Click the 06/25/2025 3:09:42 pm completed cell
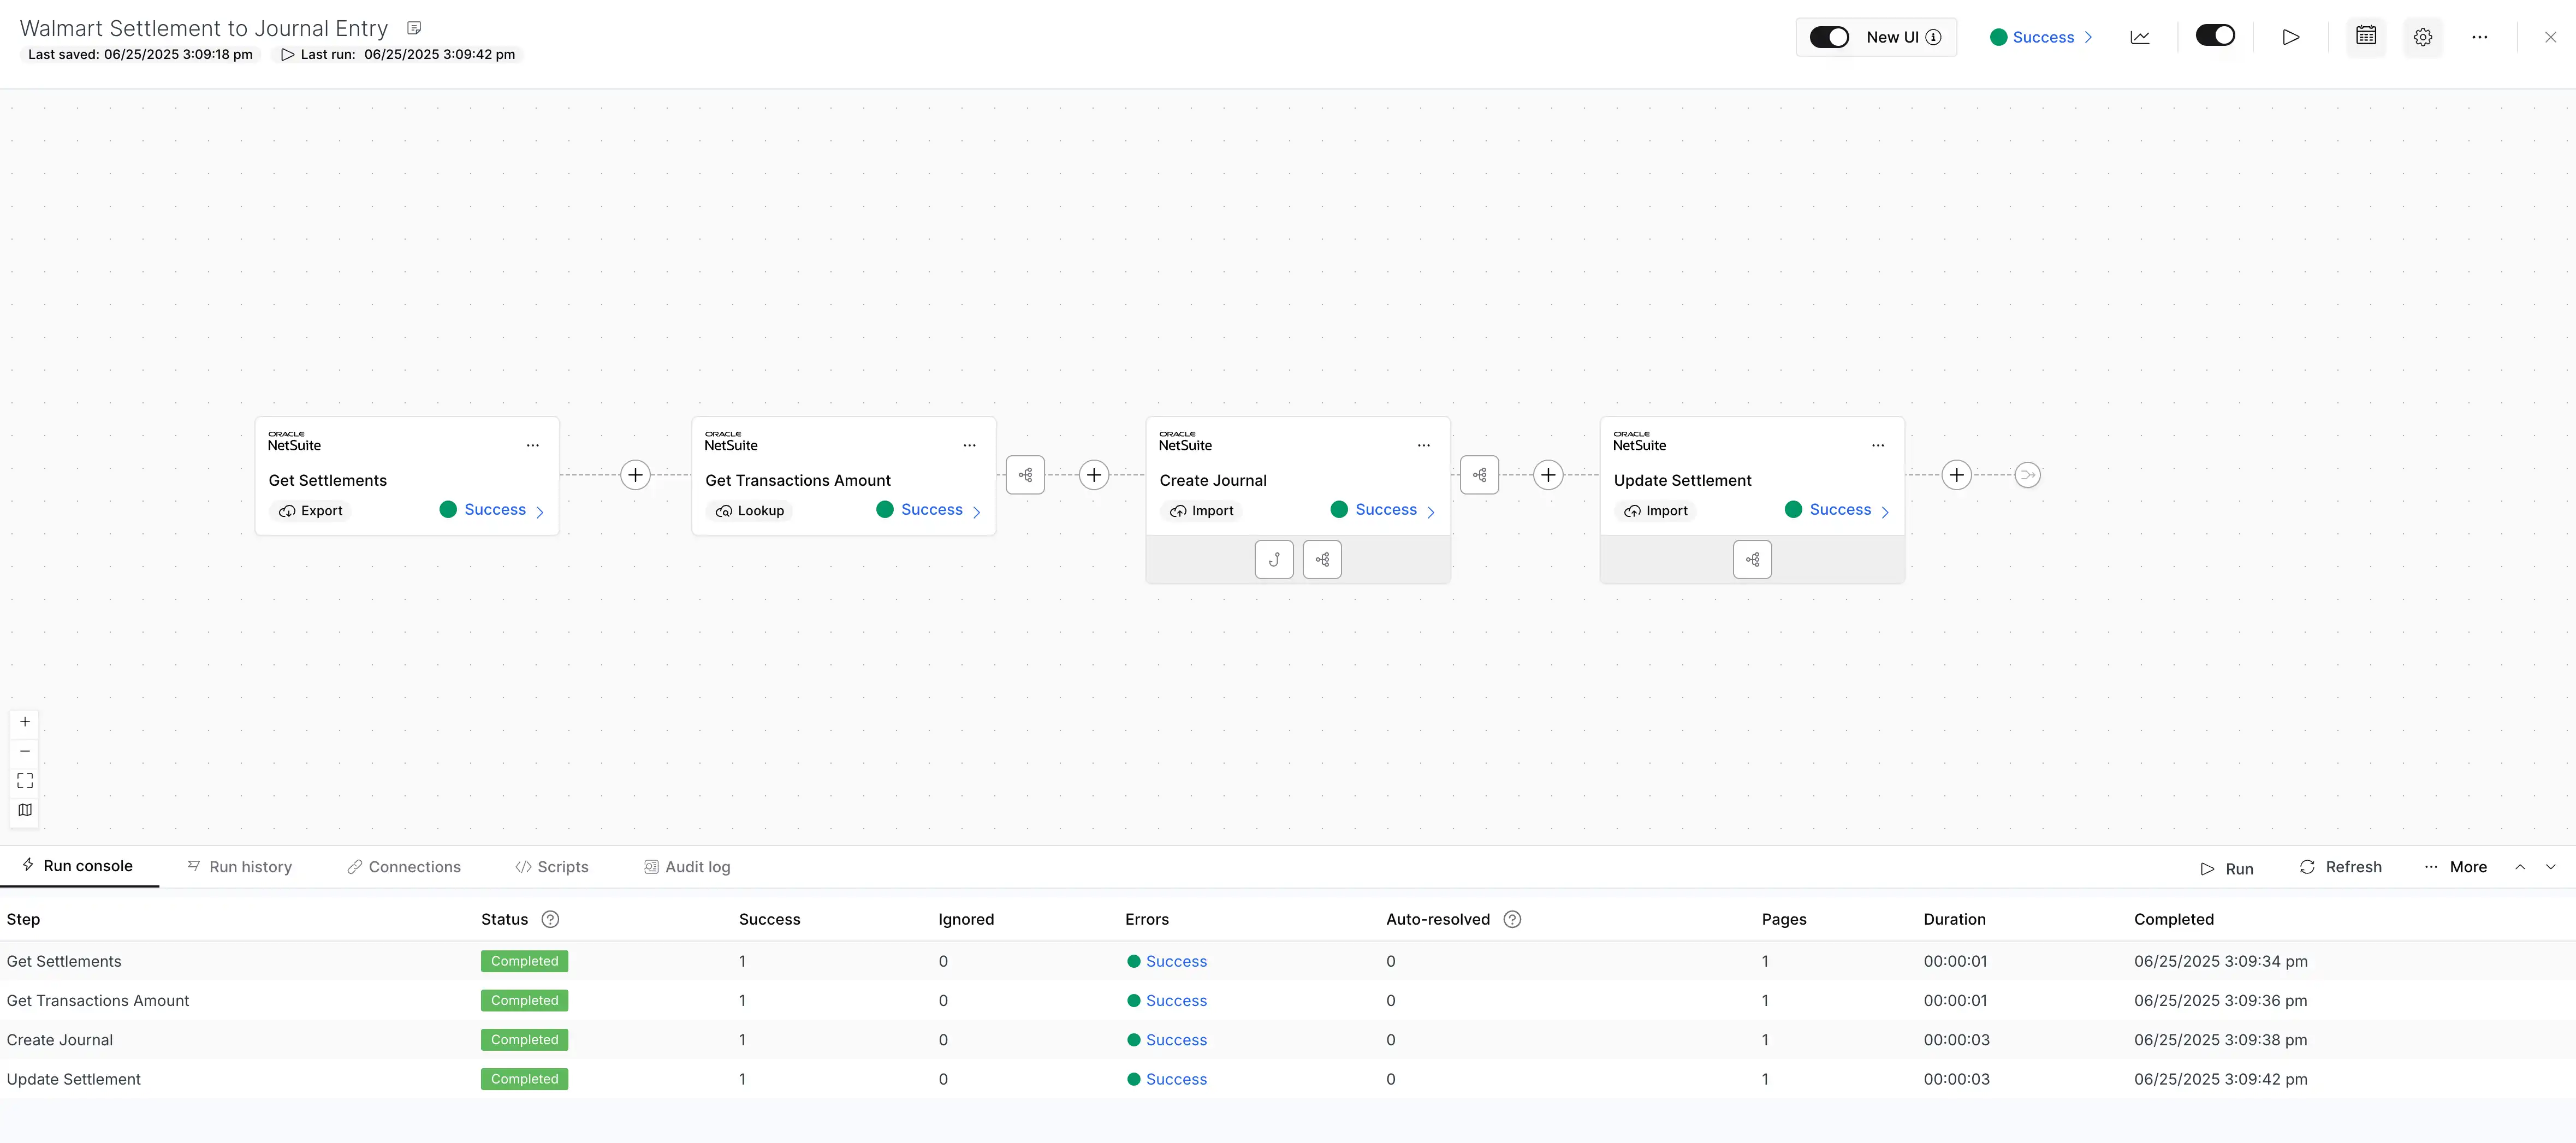Viewport: 2576px width, 1143px height. (x=2220, y=1079)
